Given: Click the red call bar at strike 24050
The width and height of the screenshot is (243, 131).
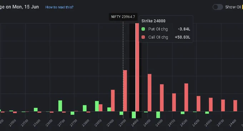Looking at the screenshot, I should click(149, 93).
